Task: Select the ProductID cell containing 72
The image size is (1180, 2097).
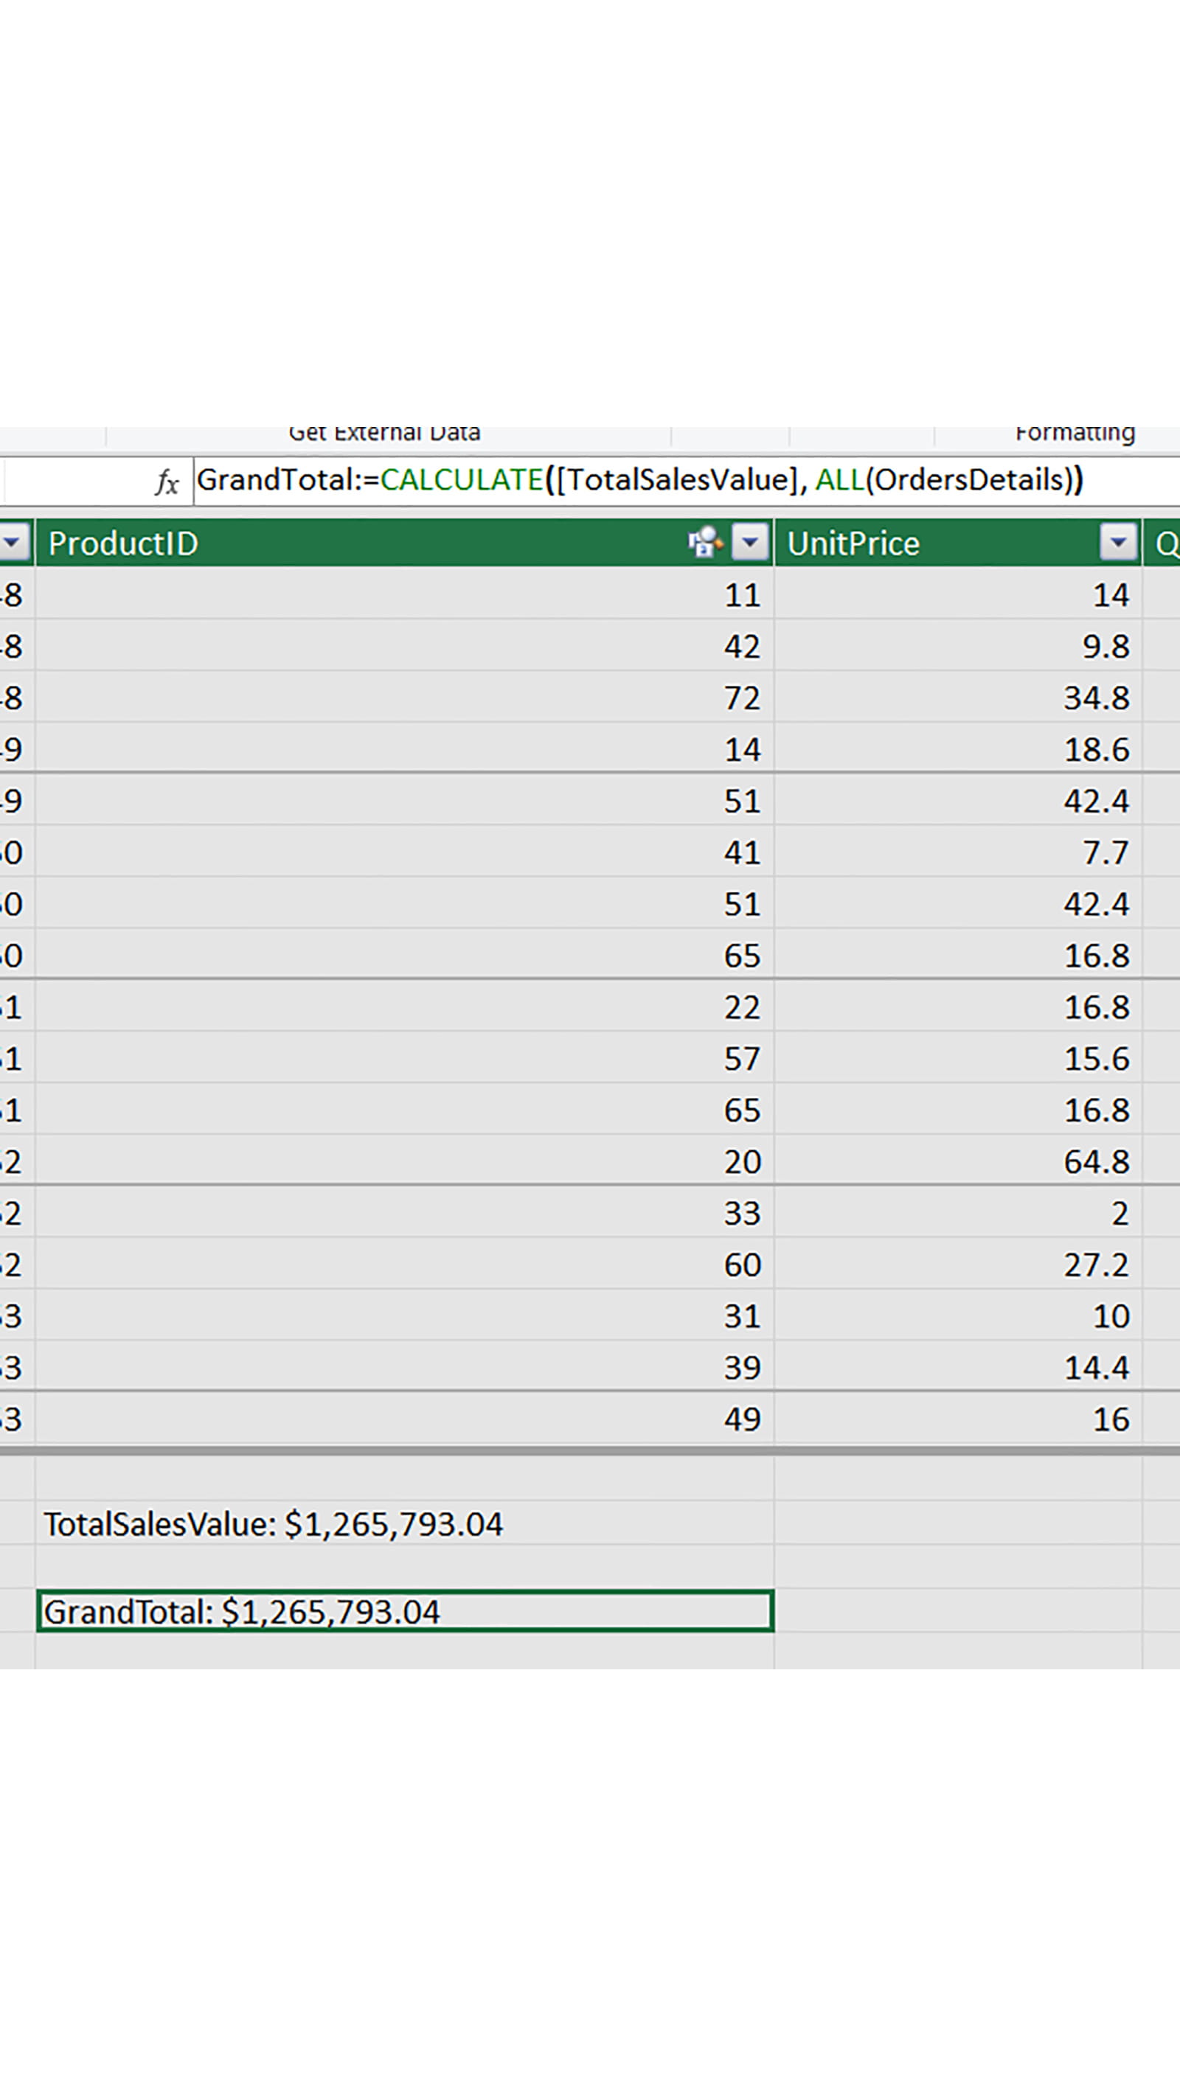Action: coord(405,698)
